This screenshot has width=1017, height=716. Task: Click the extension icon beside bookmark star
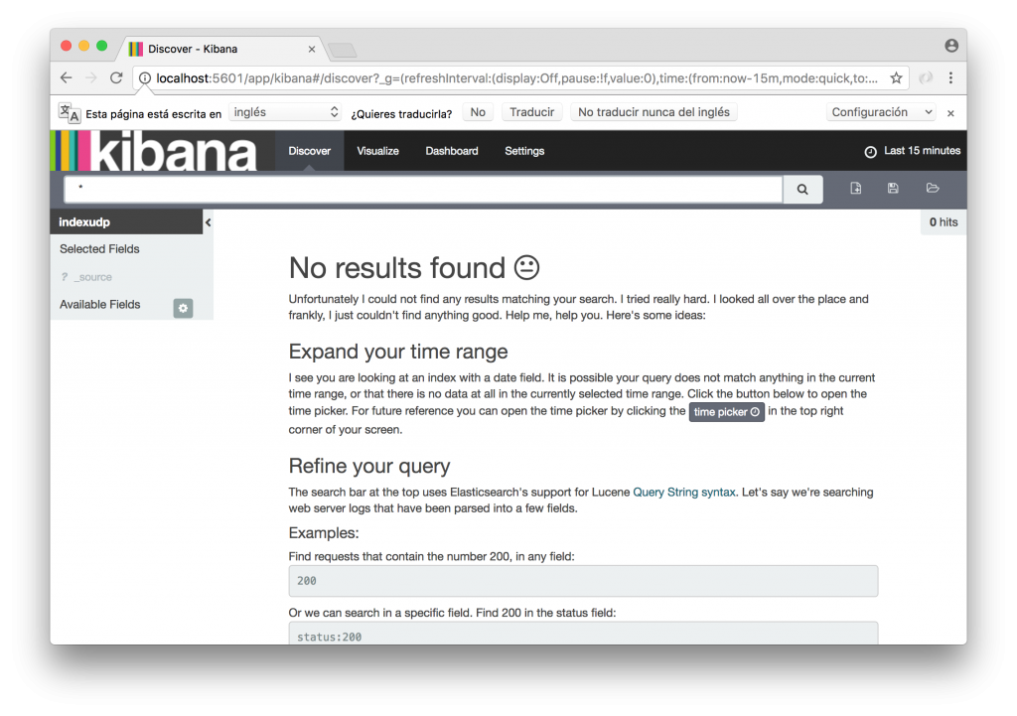(x=926, y=78)
